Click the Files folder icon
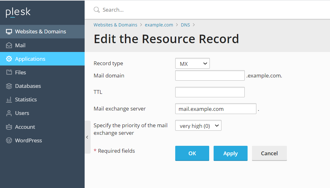The height and width of the screenshot is (188, 330). 9,72
